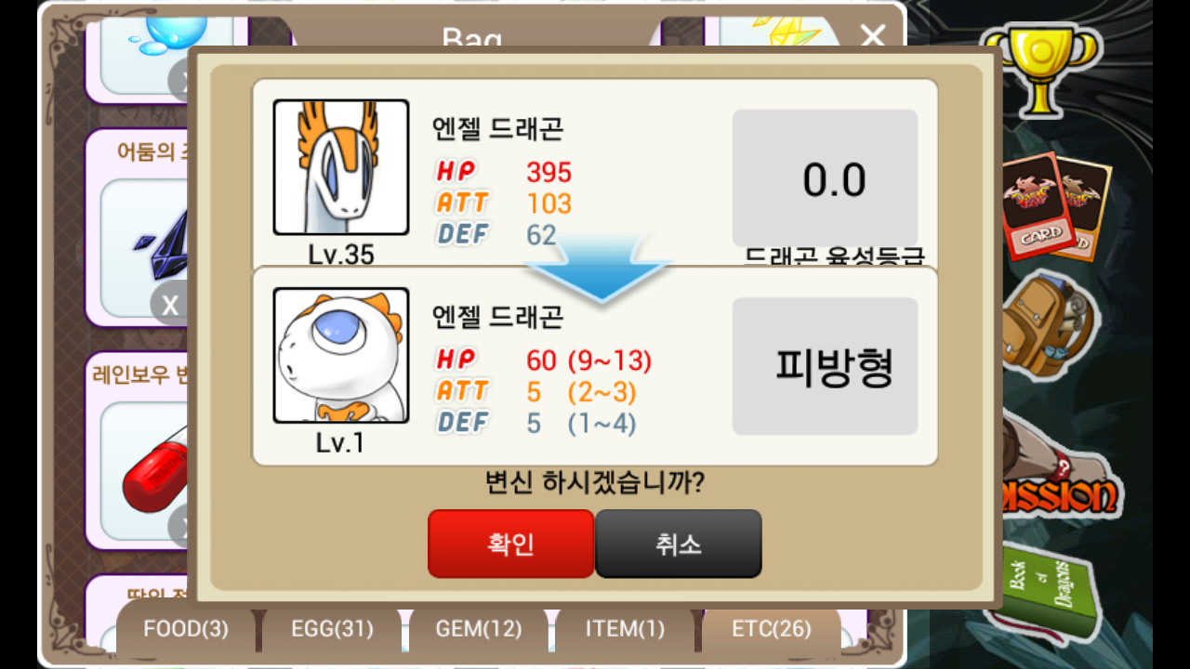Click the 0.0 growth grade box
Screen dimensions: 1190x669
pos(826,178)
